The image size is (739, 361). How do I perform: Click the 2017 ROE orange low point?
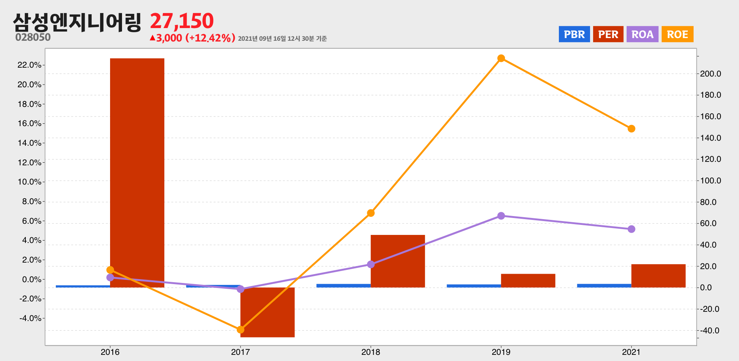coord(241,329)
